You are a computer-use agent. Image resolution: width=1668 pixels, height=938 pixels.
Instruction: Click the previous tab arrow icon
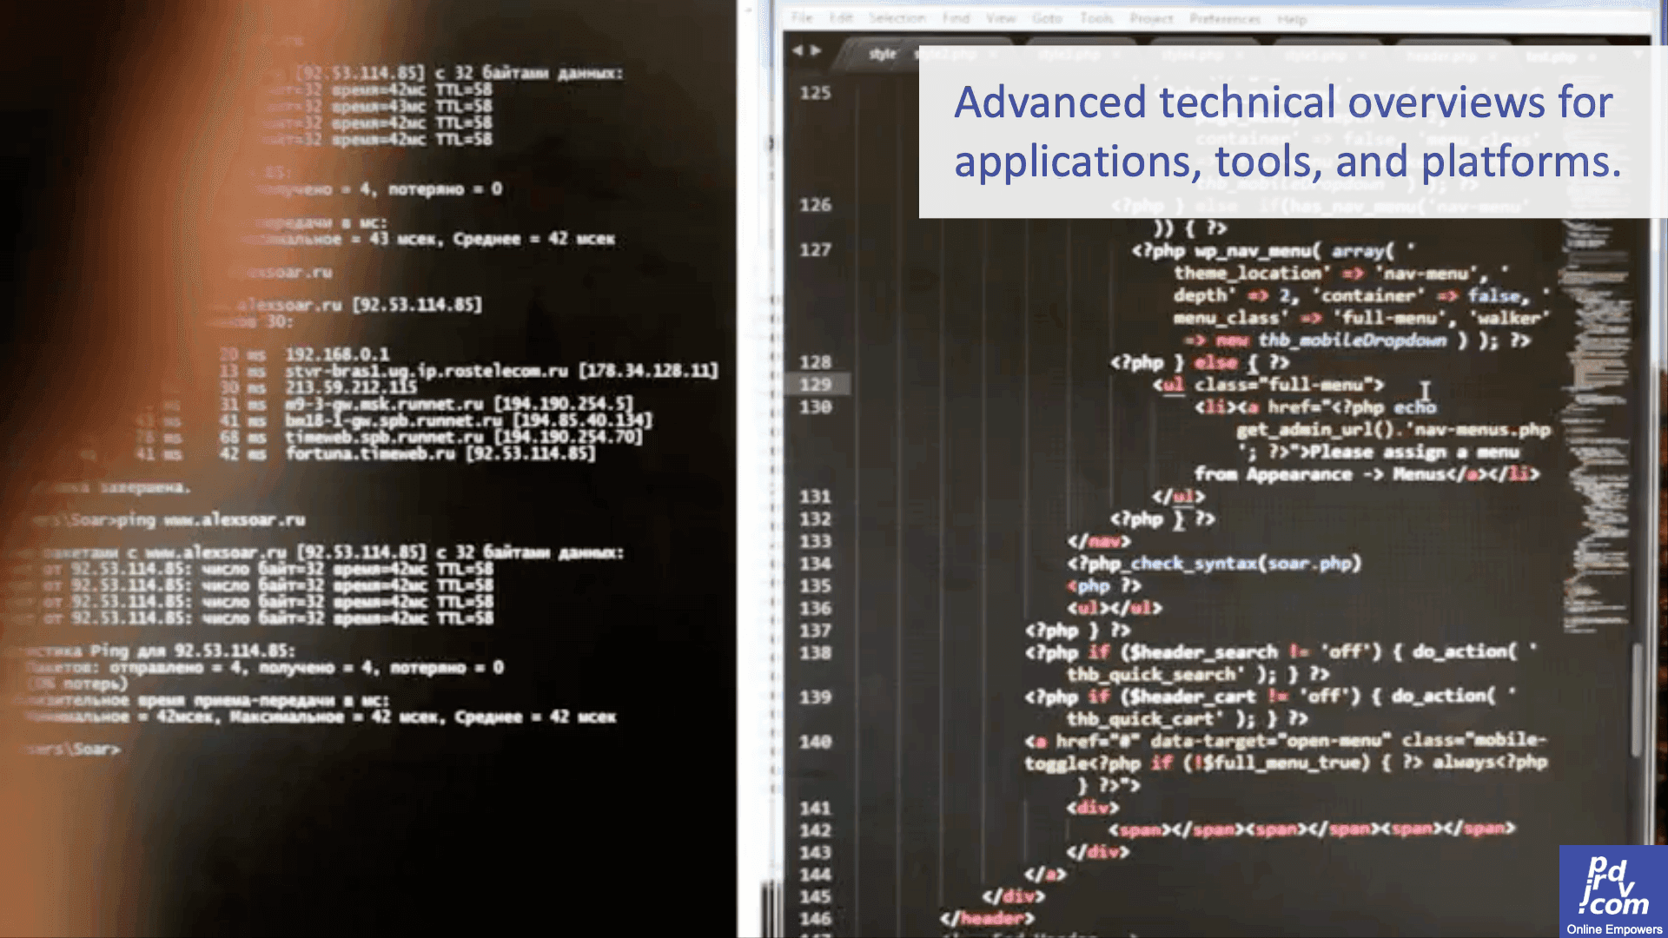798,51
